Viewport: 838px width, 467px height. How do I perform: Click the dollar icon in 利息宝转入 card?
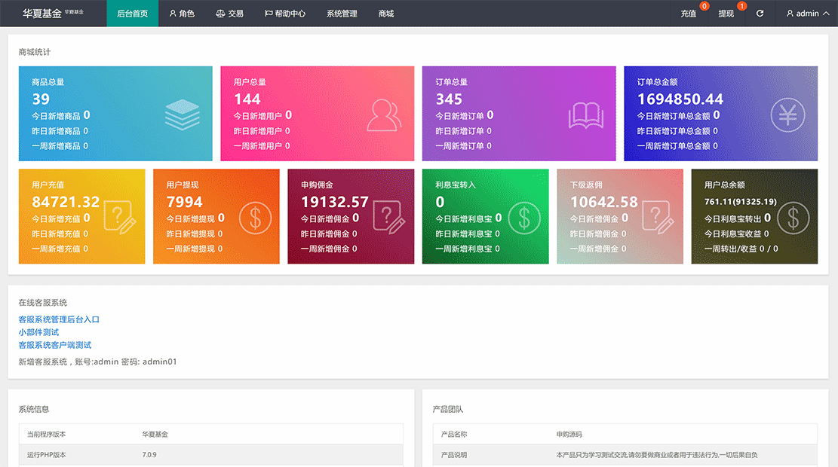pos(524,218)
